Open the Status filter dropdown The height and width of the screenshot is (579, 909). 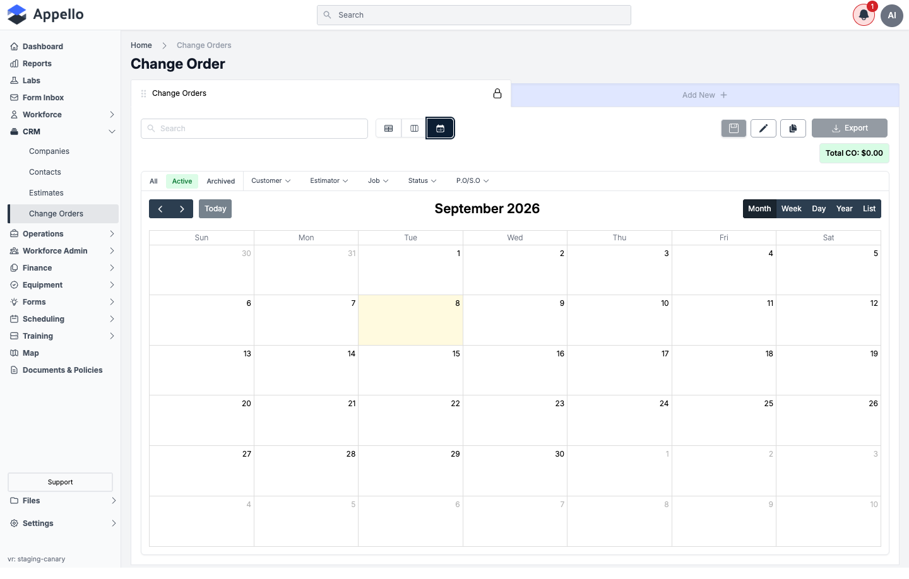click(x=422, y=181)
